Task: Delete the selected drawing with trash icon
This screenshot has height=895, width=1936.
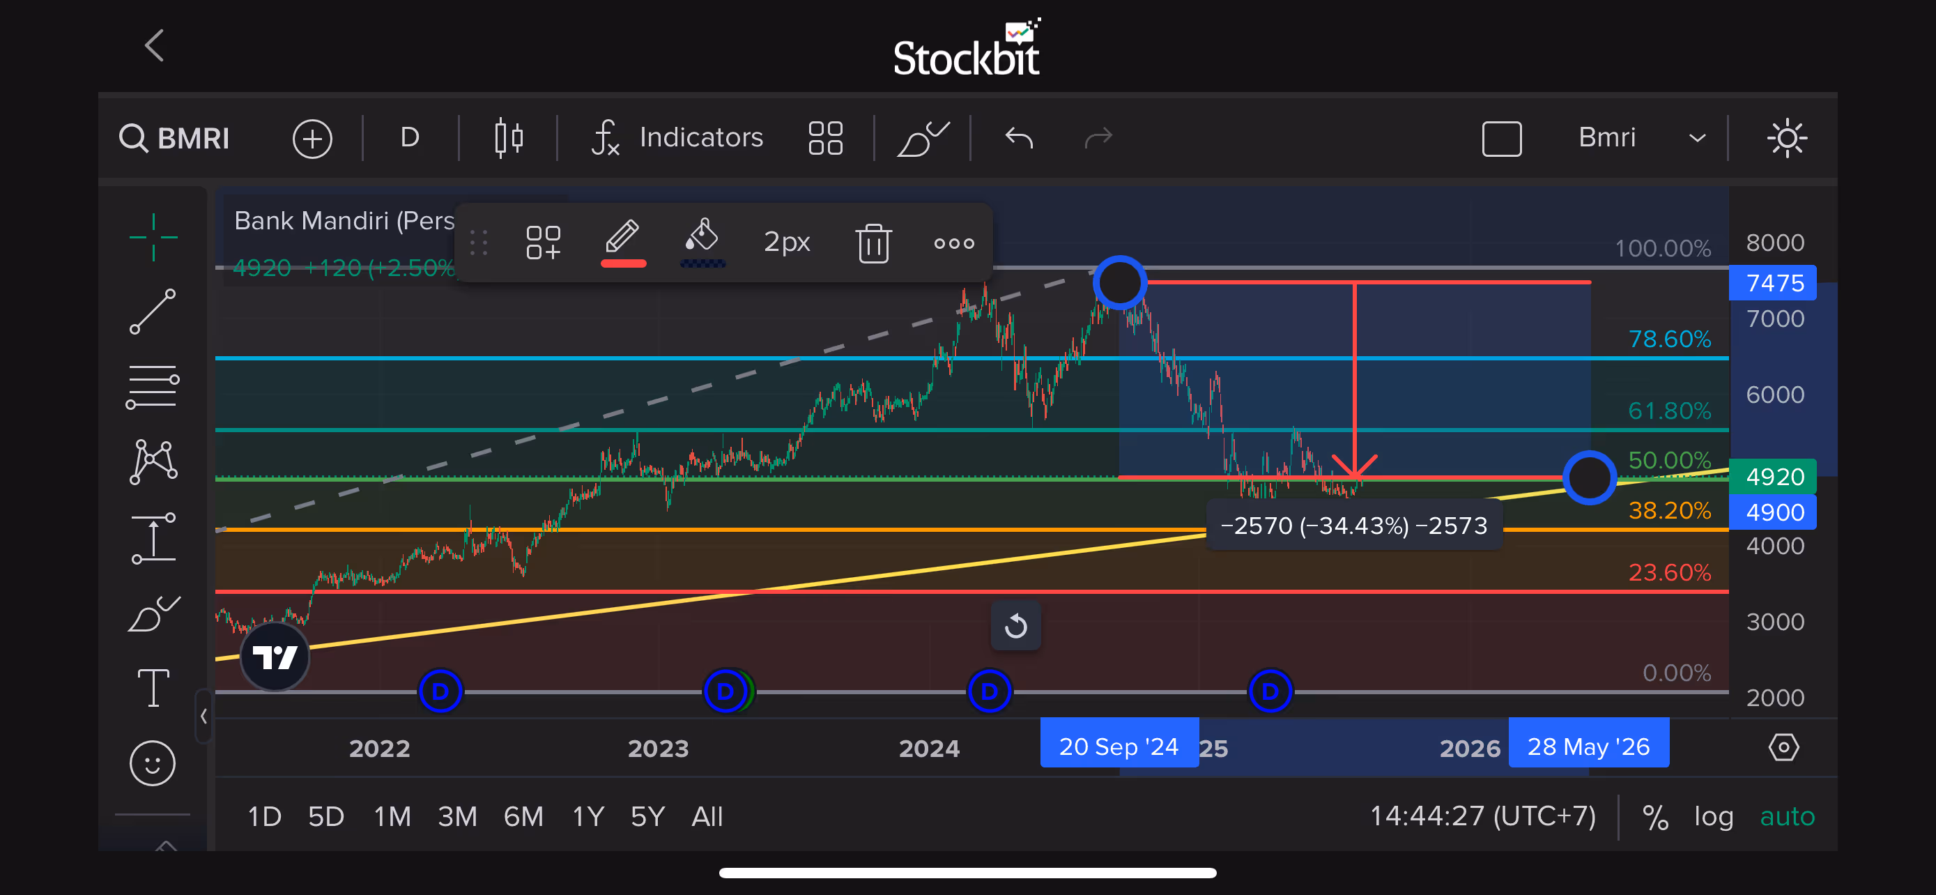Action: point(873,243)
